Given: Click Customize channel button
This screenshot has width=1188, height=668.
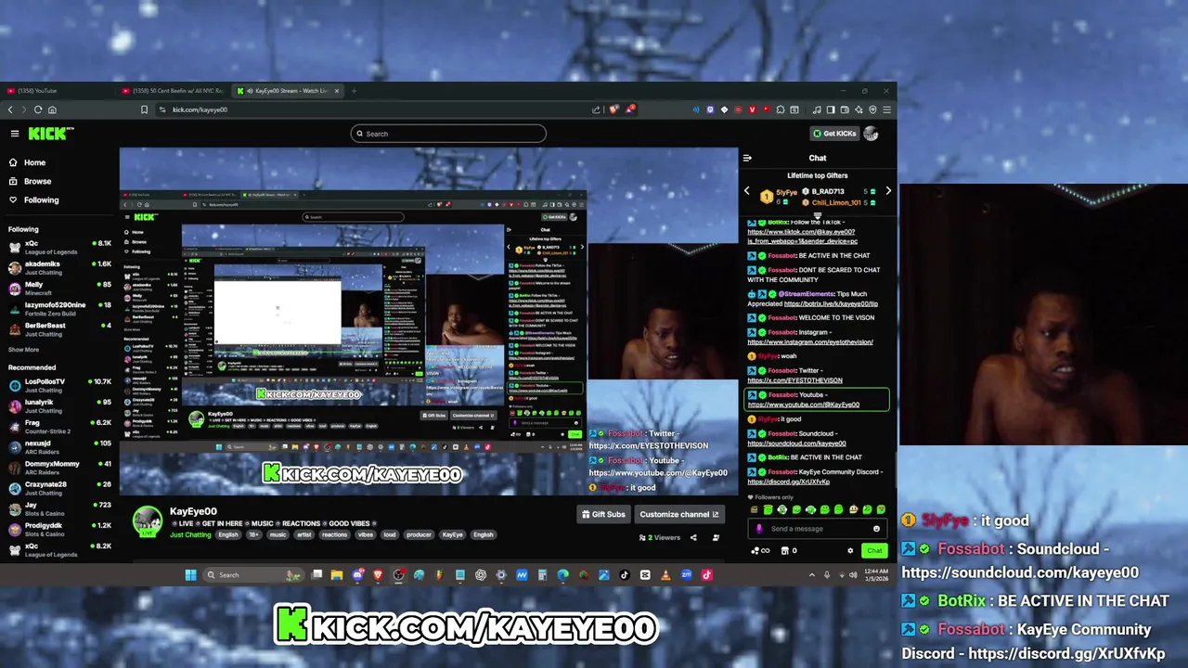Looking at the screenshot, I should point(679,514).
